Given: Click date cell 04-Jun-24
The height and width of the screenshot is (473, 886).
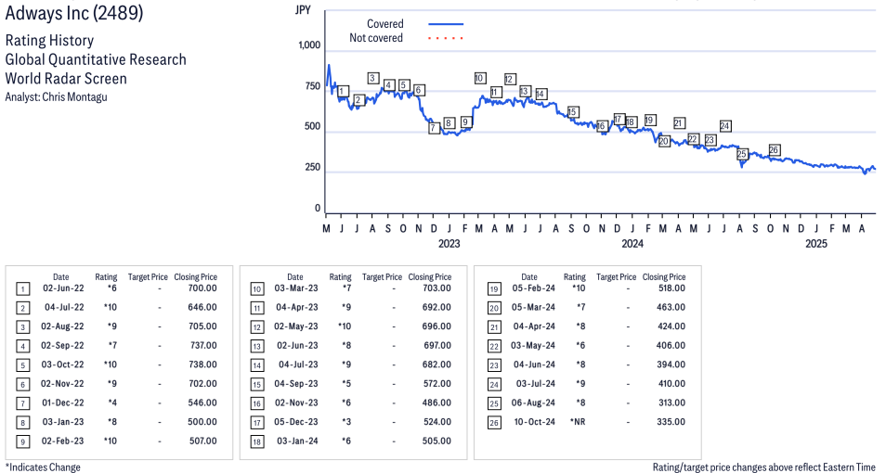Looking at the screenshot, I should (x=534, y=364).
